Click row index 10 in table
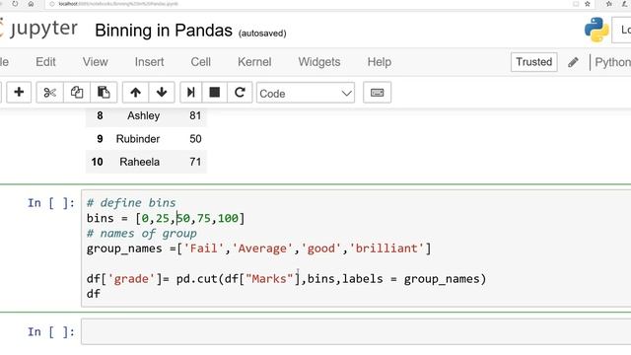Screen dimensions: 631x355 pyautogui.click(x=97, y=162)
